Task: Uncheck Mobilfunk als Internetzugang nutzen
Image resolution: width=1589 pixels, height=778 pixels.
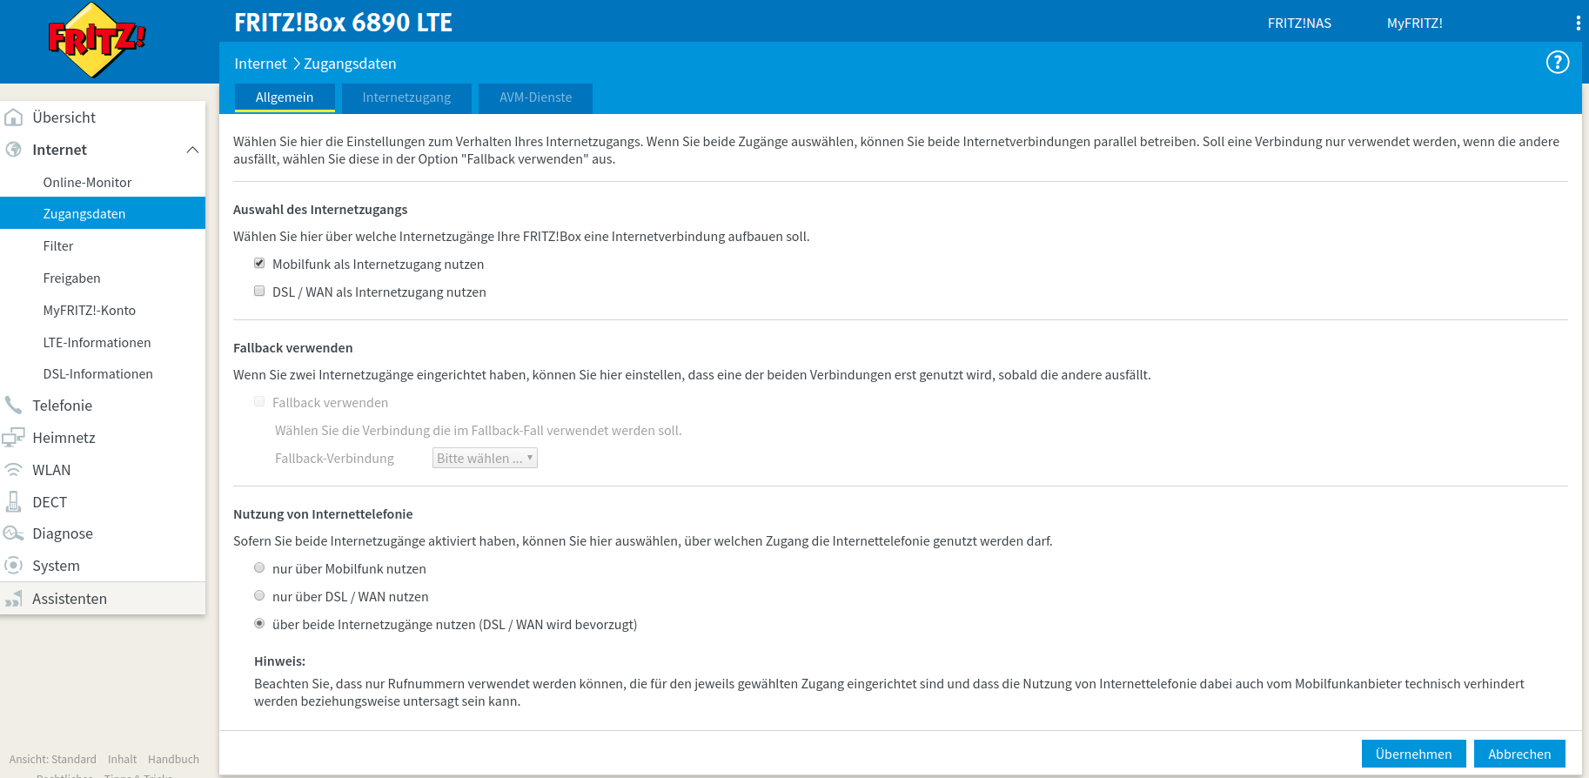Action: (x=259, y=264)
